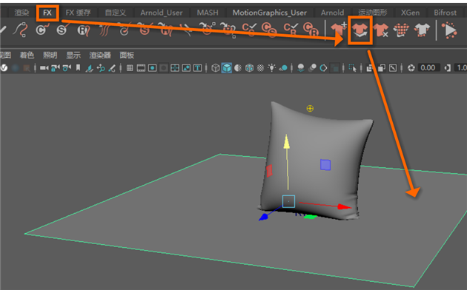Switch to the FX shelf tab
The height and width of the screenshot is (290, 467).
pos(47,13)
